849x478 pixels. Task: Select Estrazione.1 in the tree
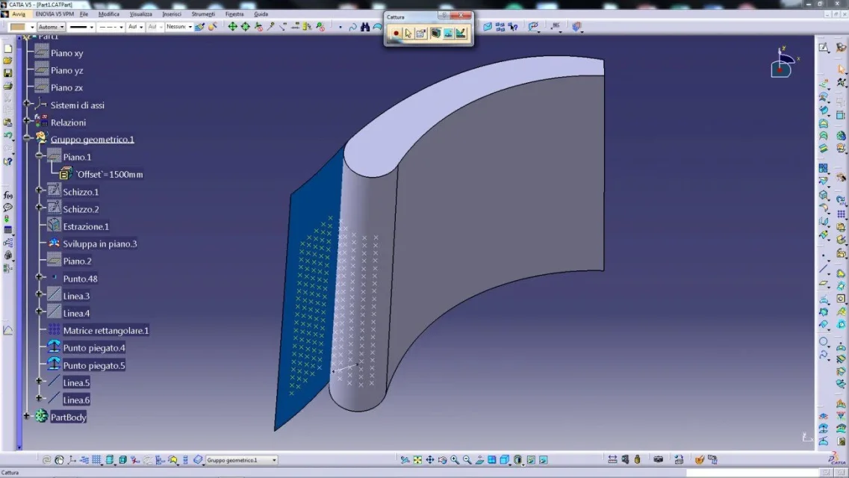(x=86, y=226)
